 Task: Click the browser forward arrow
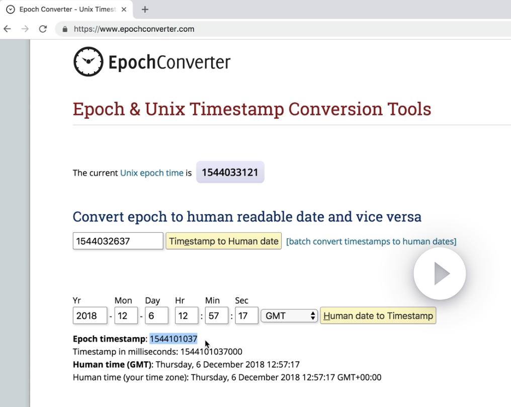(25, 29)
